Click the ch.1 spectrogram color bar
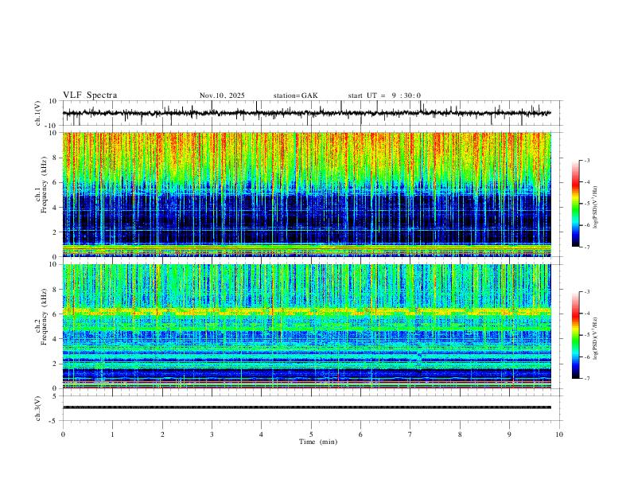The width and height of the screenshot is (630, 487). coord(575,204)
